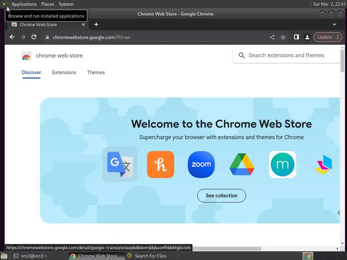Open the Zoom extension icon
This screenshot has width=347, height=260.
(201, 165)
